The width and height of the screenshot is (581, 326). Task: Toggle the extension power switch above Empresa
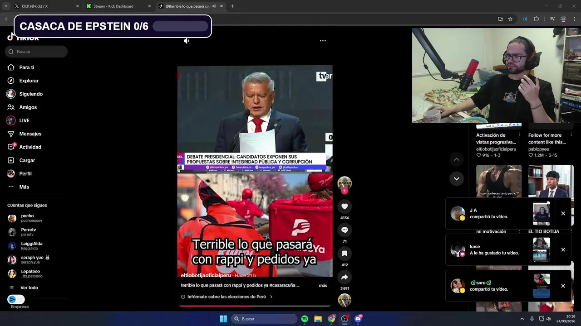tap(16, 299)
